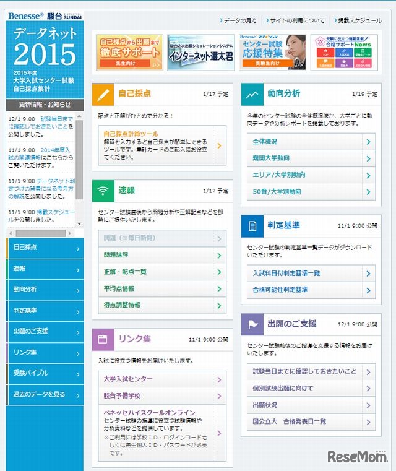The image size is (396, 471).
Task: Select リンク集 in the left sidebar menu
Action: [x=45, y=353]
